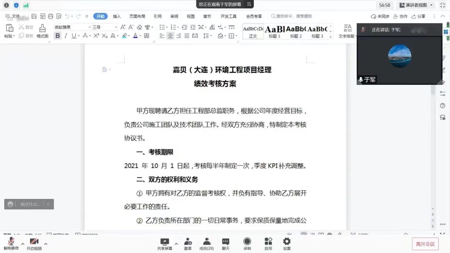Decrease font size with A-
The height and width of the screenshot is (253, 450).
(x=131, y=27)
